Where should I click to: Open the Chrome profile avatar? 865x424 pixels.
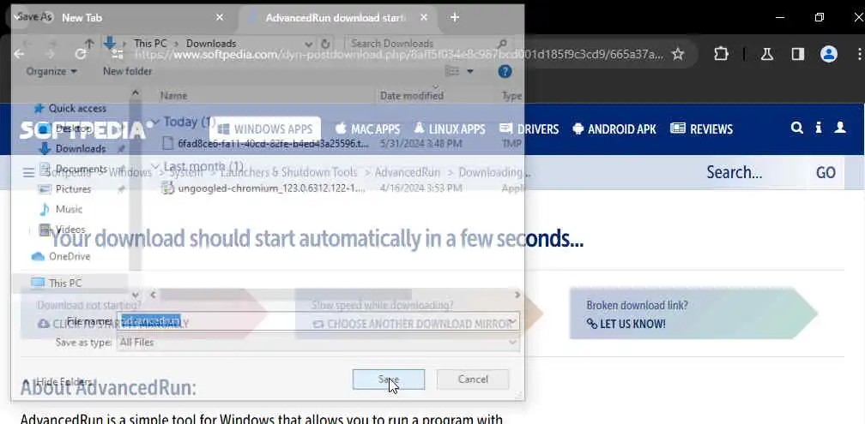click(x=829, y=53)
